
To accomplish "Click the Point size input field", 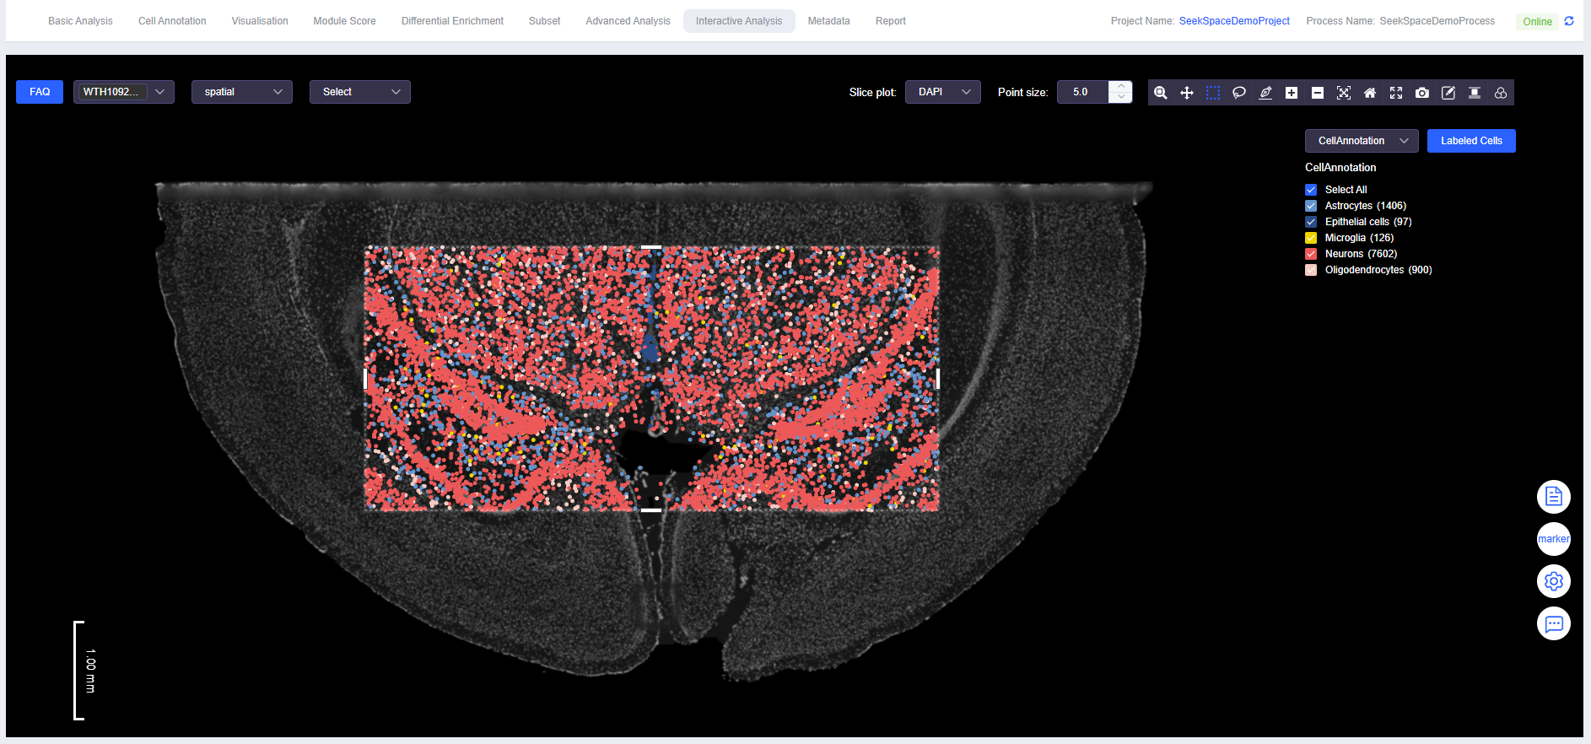I will click(1082, 92).
